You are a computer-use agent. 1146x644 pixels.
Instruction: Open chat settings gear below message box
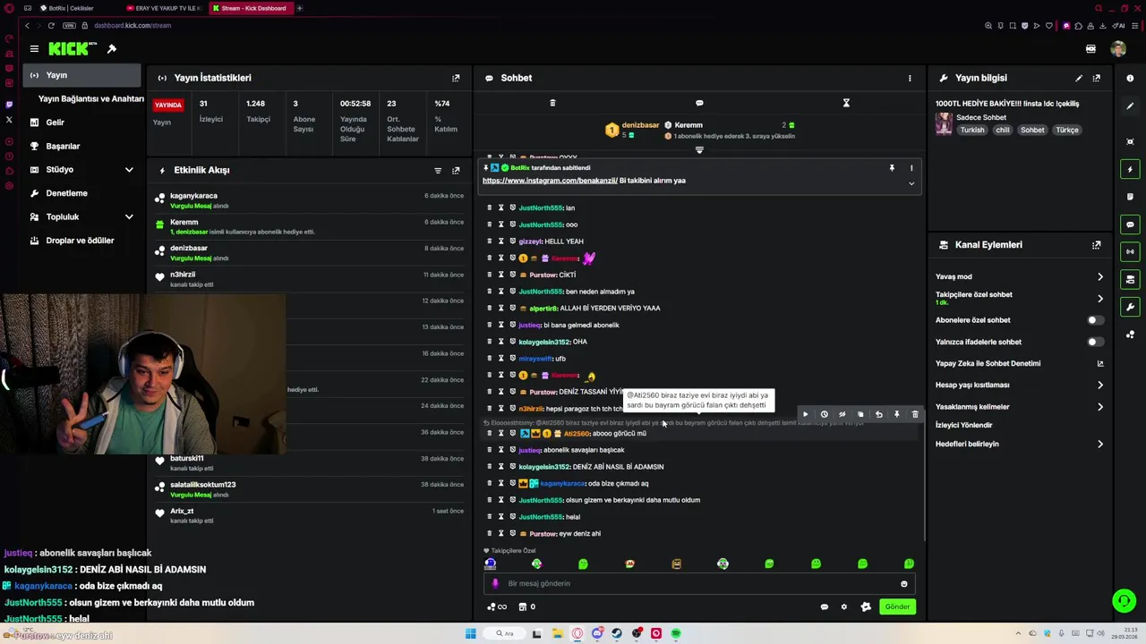[x=843, y=607]
